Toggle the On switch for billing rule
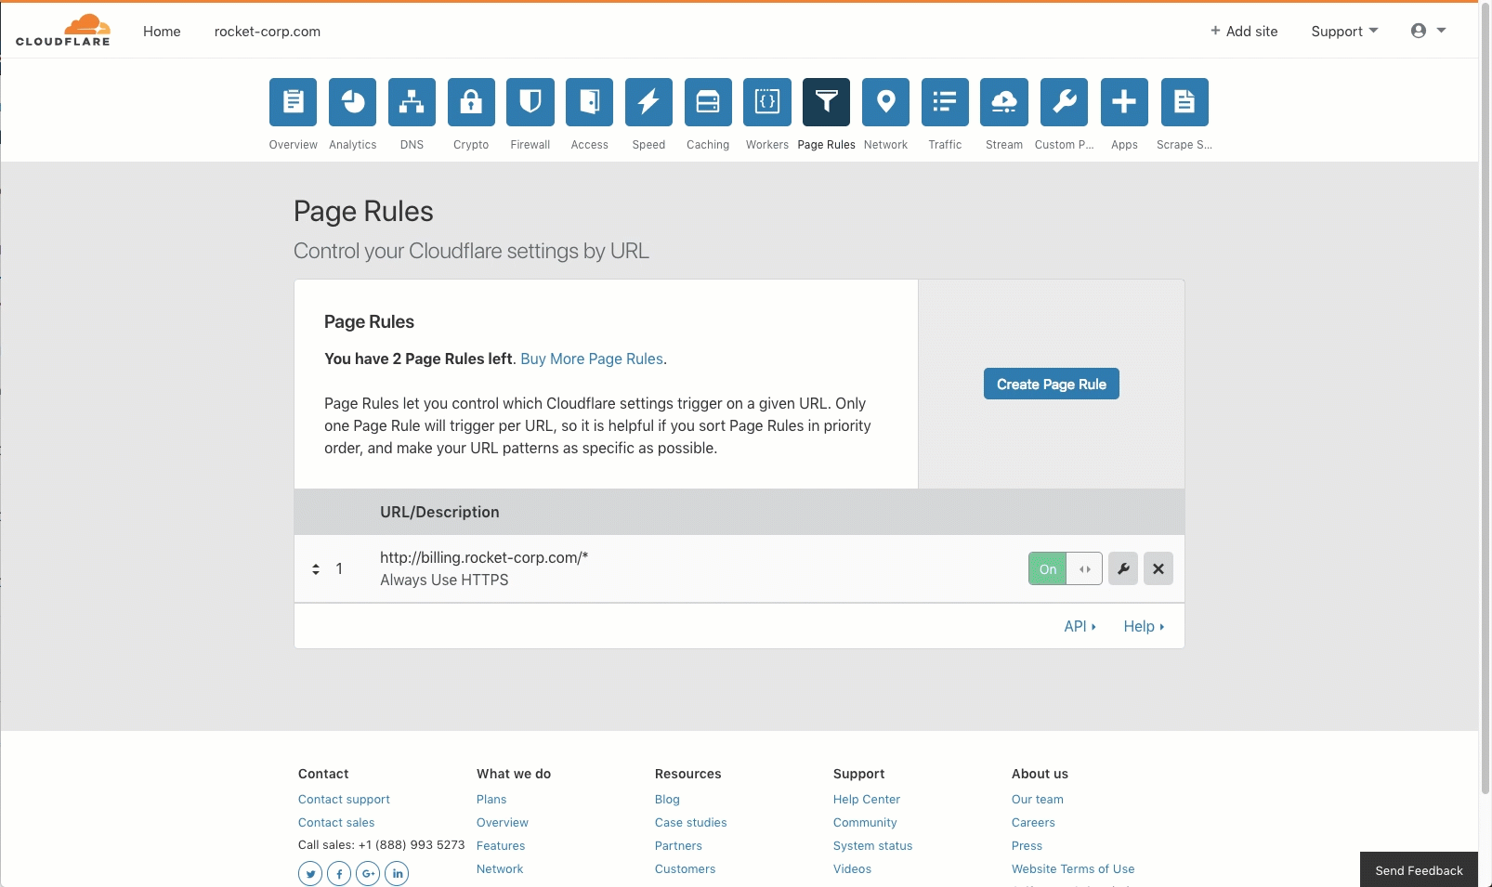The image size is (1492, 887). point(1066,568)
